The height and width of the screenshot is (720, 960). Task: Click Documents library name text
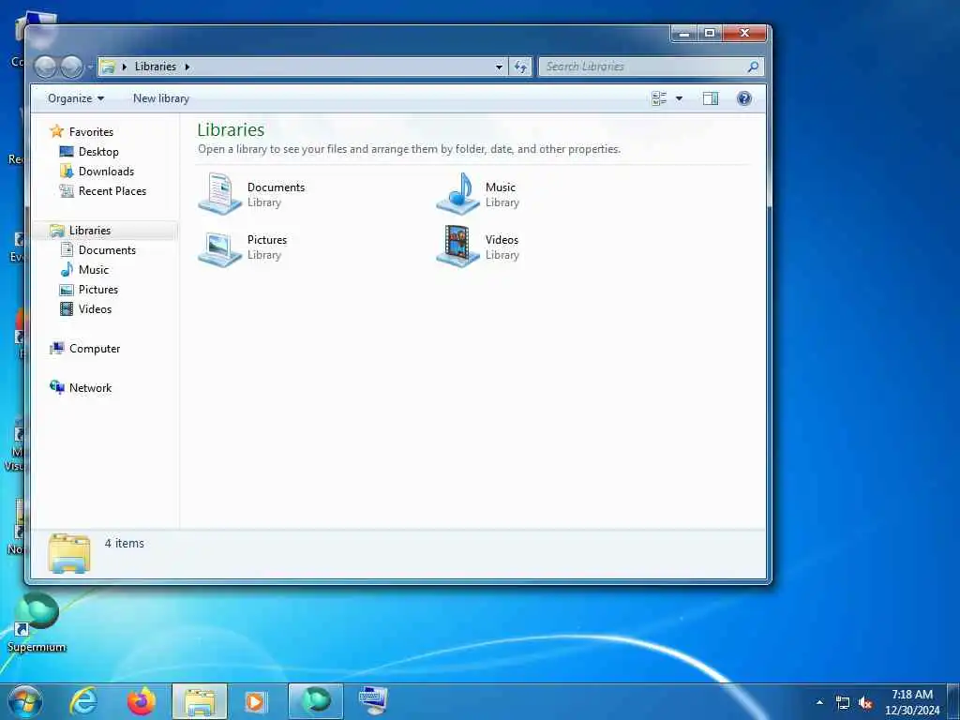(277, 187)
